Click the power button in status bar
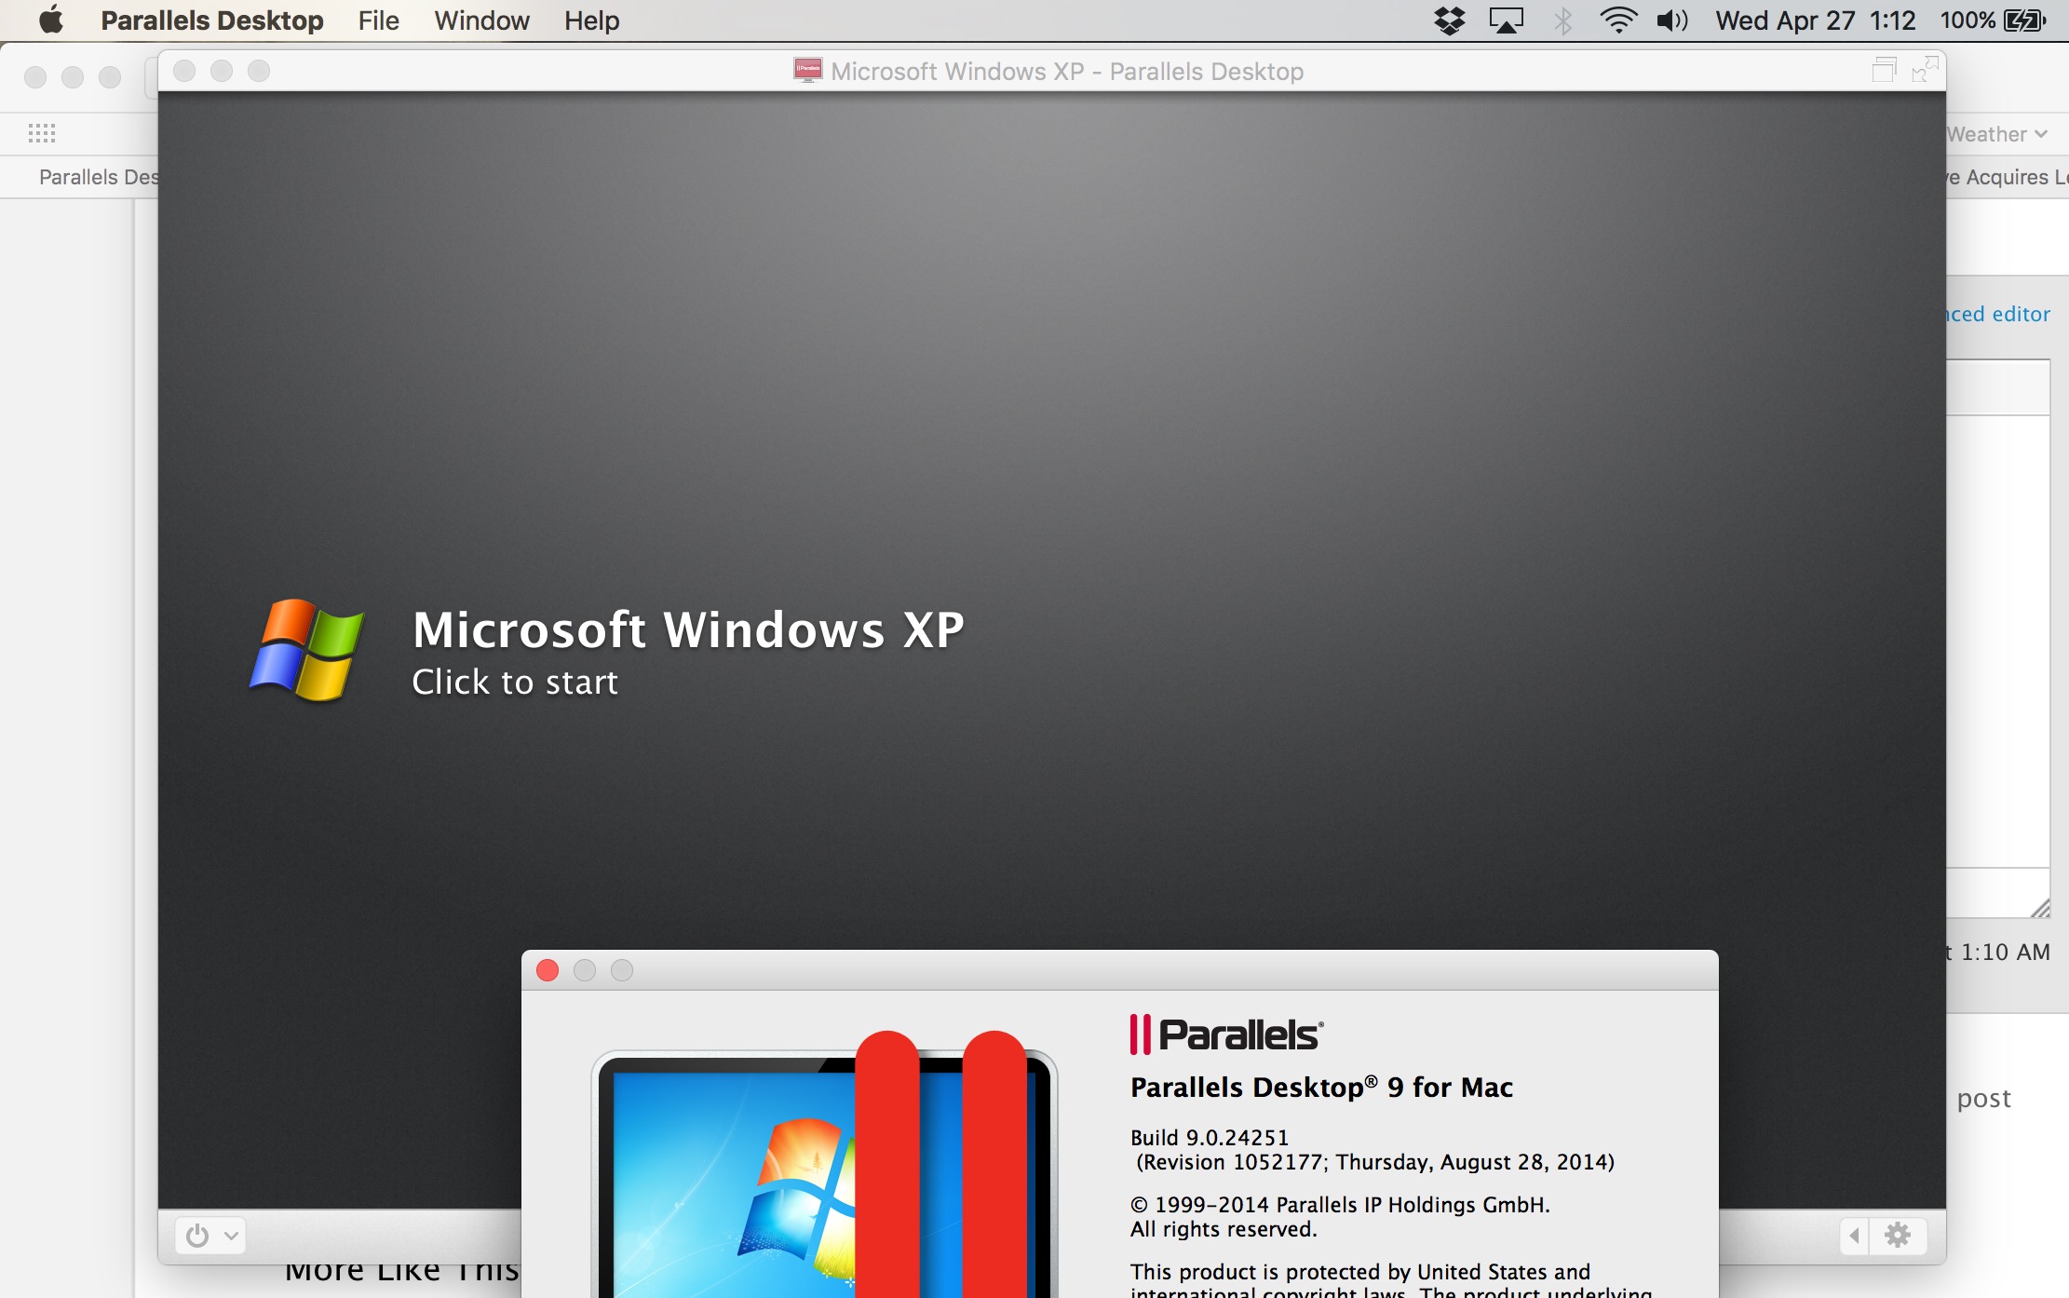The width and height of the screenshot is (2069, 1298). 197,1236
